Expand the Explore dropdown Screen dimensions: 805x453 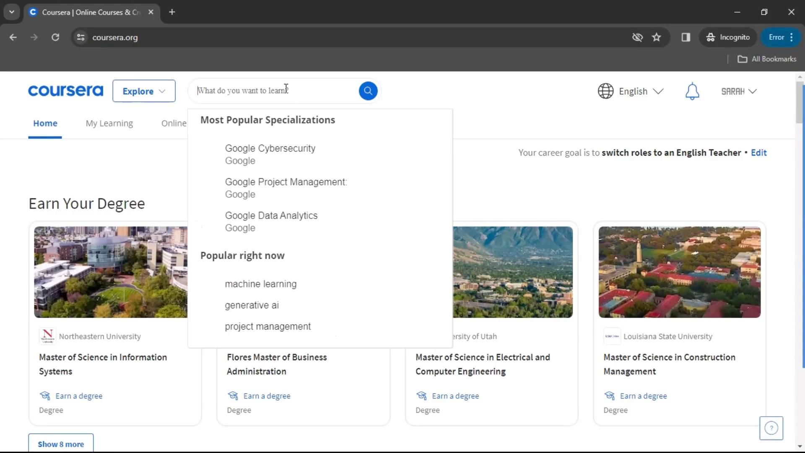coord(144,91)
